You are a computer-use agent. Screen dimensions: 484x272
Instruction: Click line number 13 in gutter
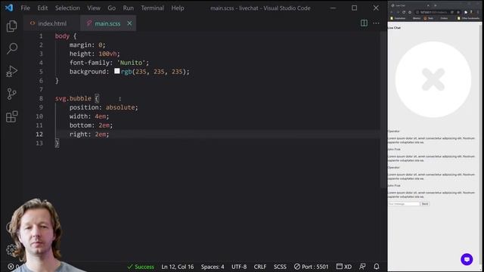pyautogui.click(x=39, y=143)
